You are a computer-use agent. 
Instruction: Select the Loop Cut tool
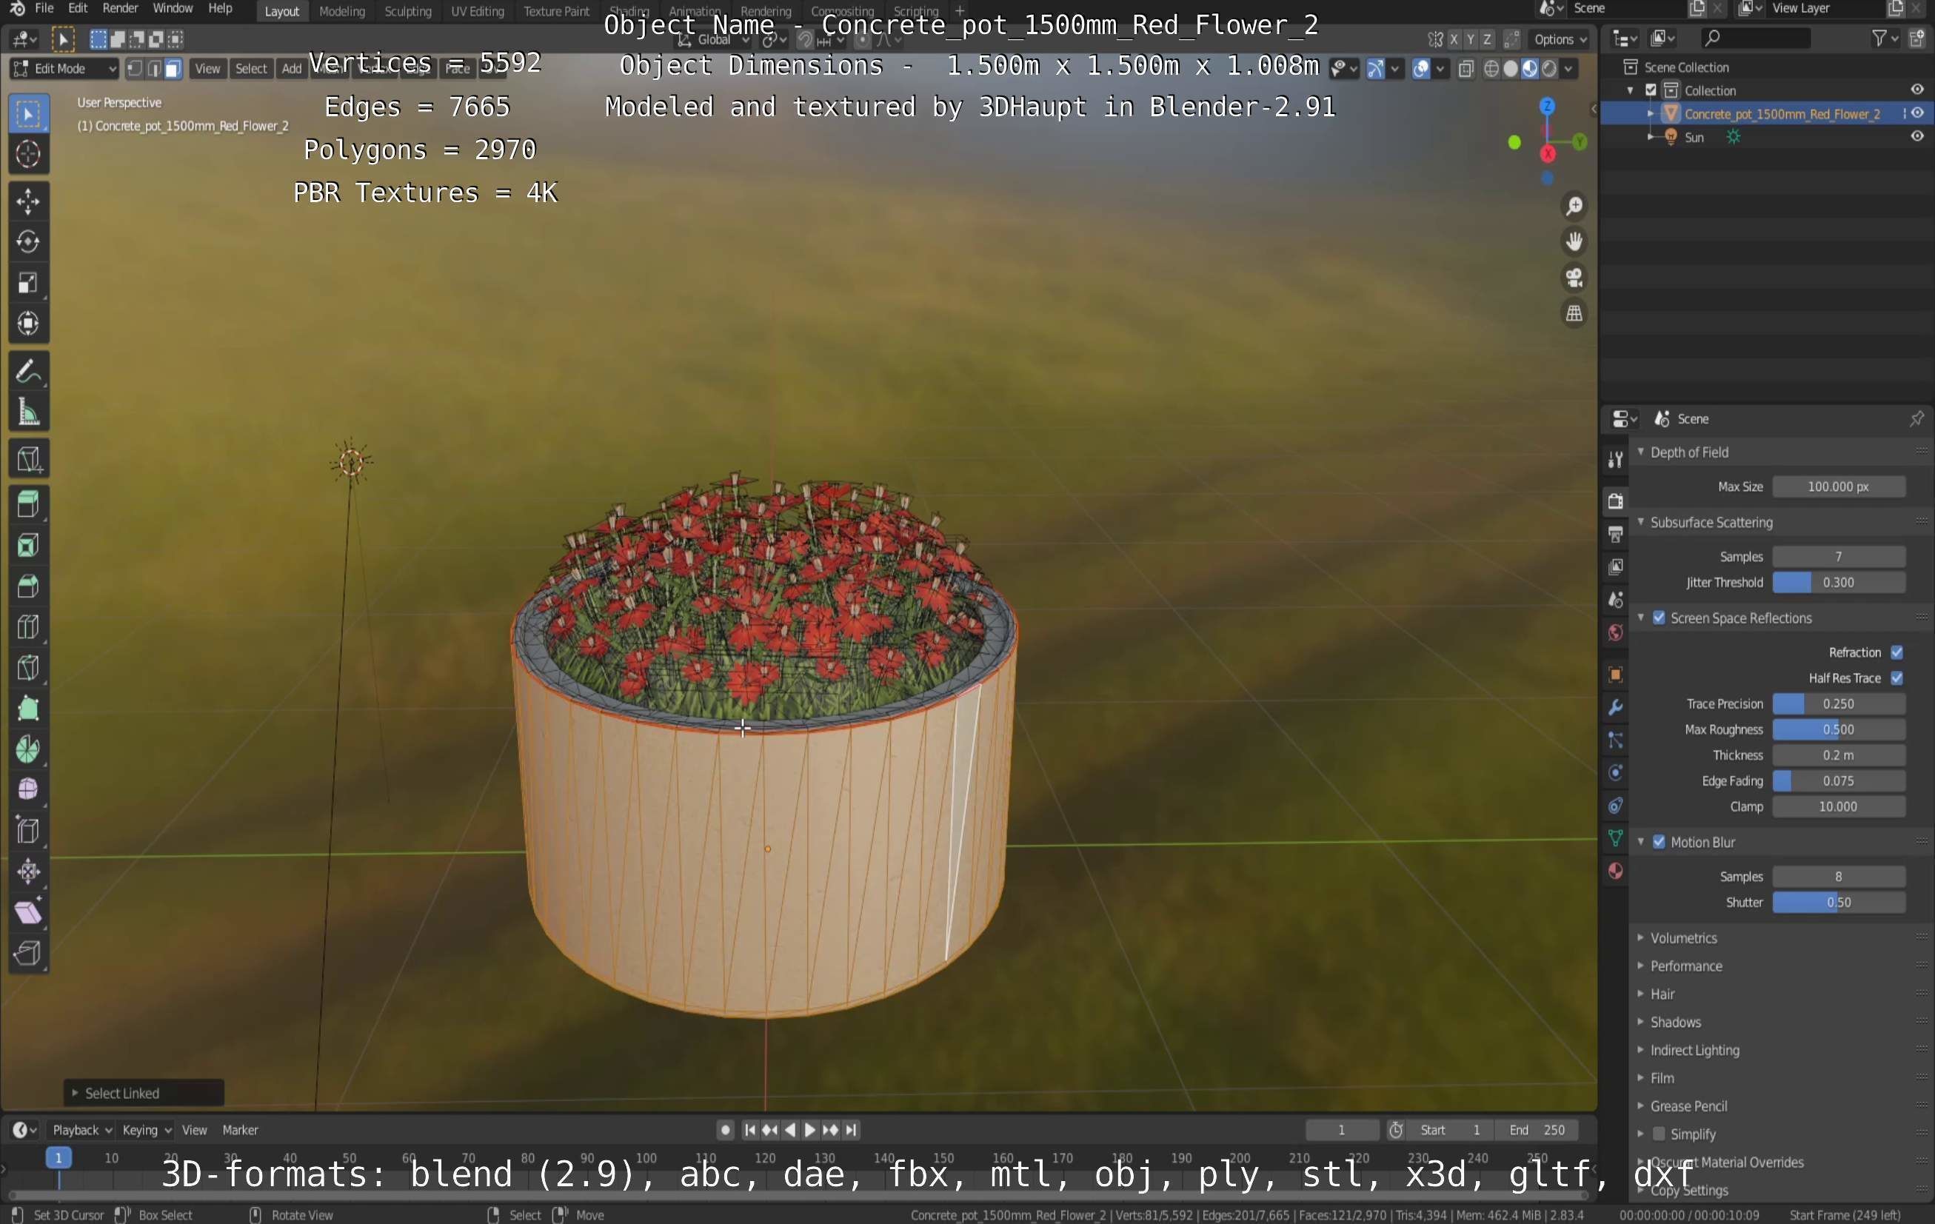point(28,627)
